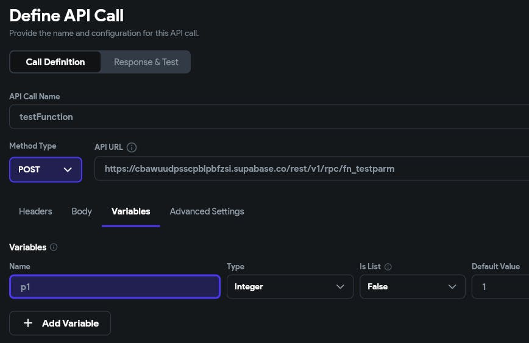Switch to the Call Definition tab
The width and height of the screenshot is (529, 343).
tap(55, 62)
